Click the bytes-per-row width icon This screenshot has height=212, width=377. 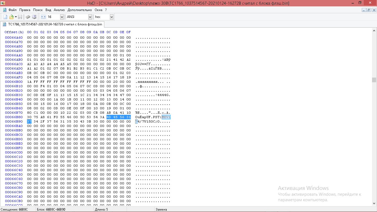pos(43,17)
